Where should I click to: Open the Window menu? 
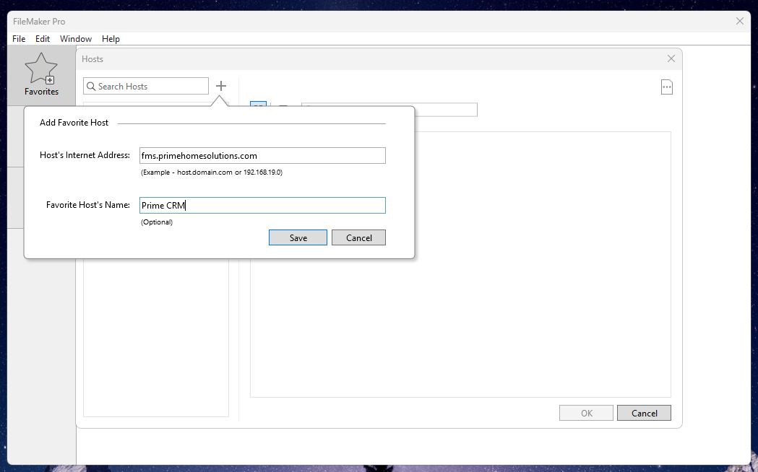76,39
